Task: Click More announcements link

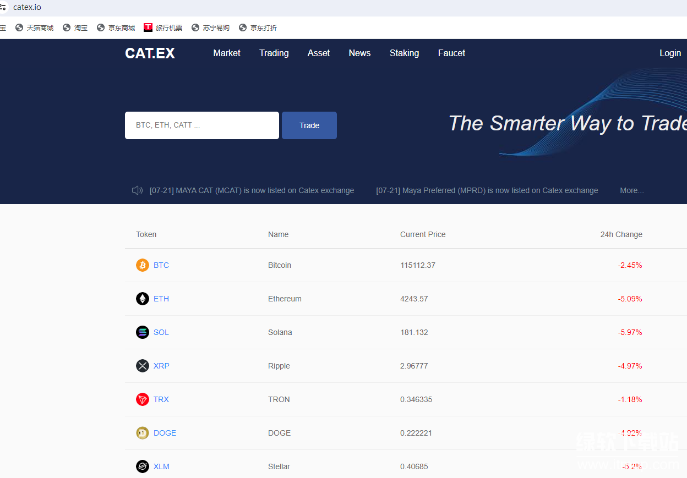Action: (631, 190)
